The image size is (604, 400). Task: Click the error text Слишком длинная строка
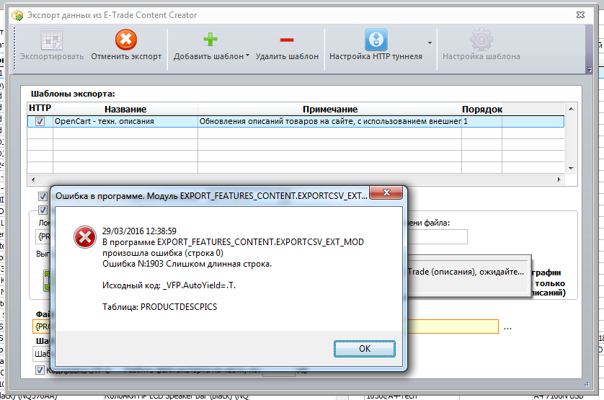click(219, 264)
